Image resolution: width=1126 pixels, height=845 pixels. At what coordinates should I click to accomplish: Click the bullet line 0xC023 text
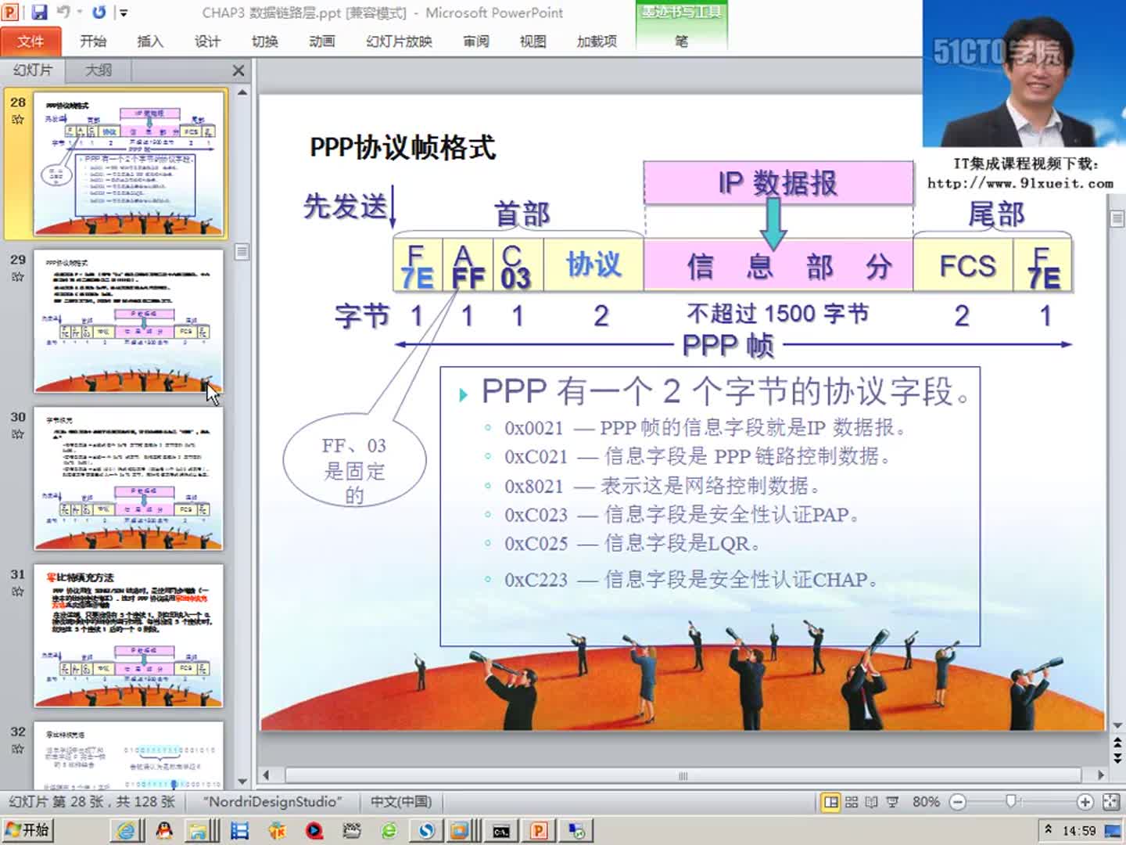pyautogui.click(x=683, y=515)
